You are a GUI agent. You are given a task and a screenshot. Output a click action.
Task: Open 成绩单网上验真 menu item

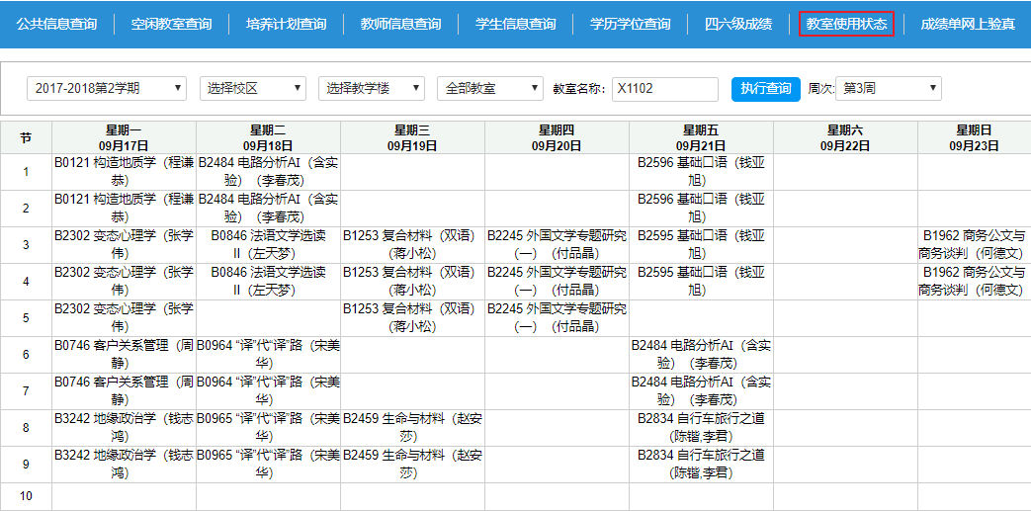tap(967, 24)
